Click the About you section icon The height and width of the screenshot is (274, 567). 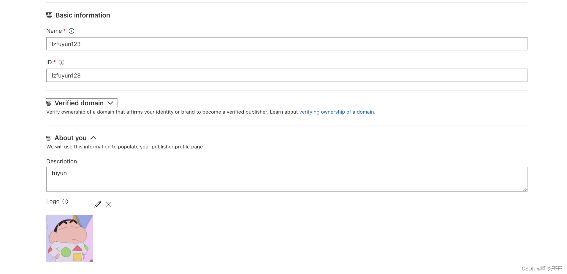coord(49,138)
